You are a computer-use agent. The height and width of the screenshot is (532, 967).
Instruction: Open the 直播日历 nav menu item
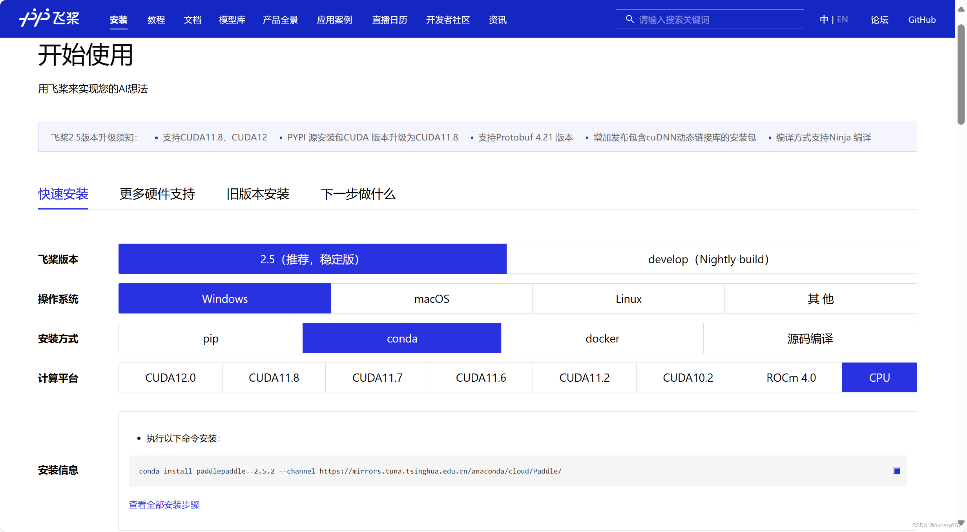(x=390, y=20)
